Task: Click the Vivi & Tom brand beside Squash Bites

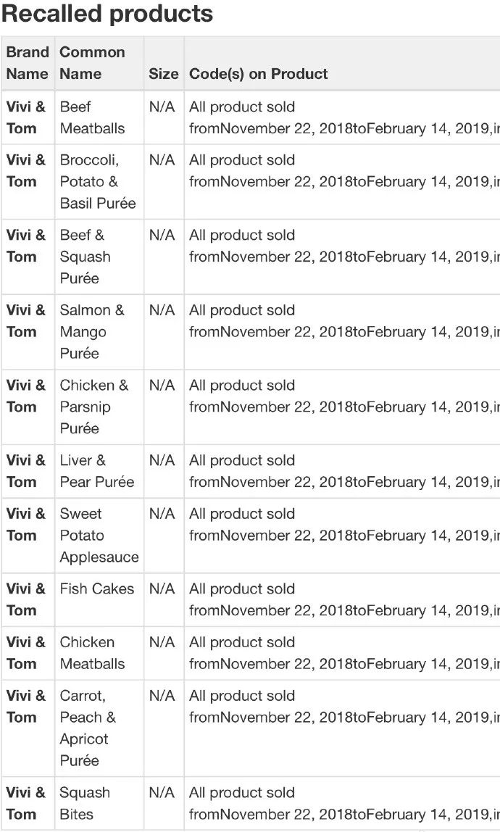Action: (x=26, y=803)
